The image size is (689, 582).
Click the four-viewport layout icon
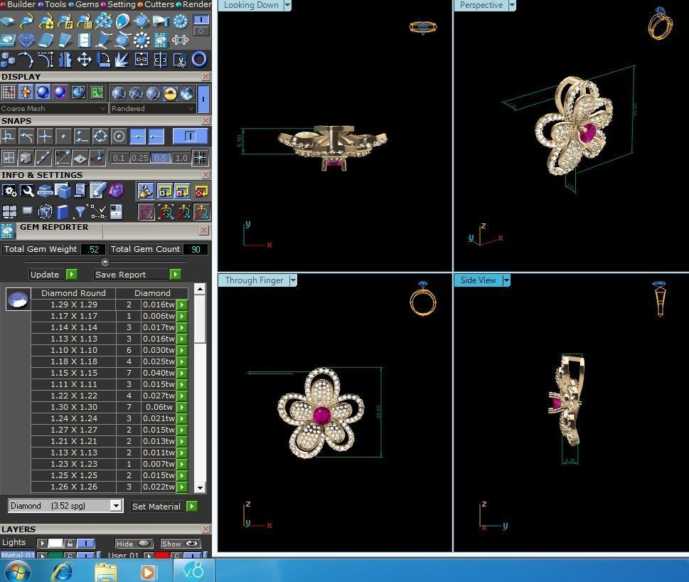(9, 212)
